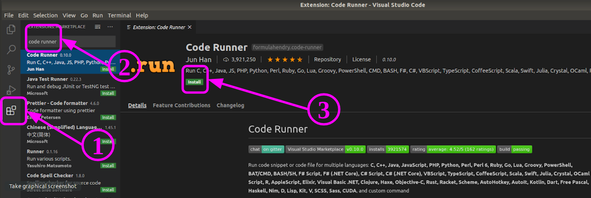Click the five-star rating of Code Runner

[x=285, y=60]
